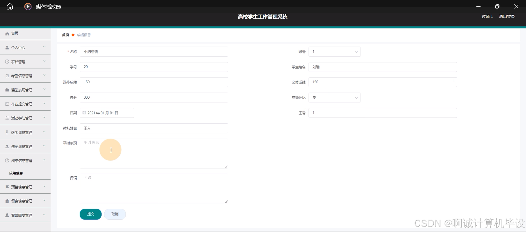
Task: Click the title 高校学生工作管理系统
Action: [262, 17]
